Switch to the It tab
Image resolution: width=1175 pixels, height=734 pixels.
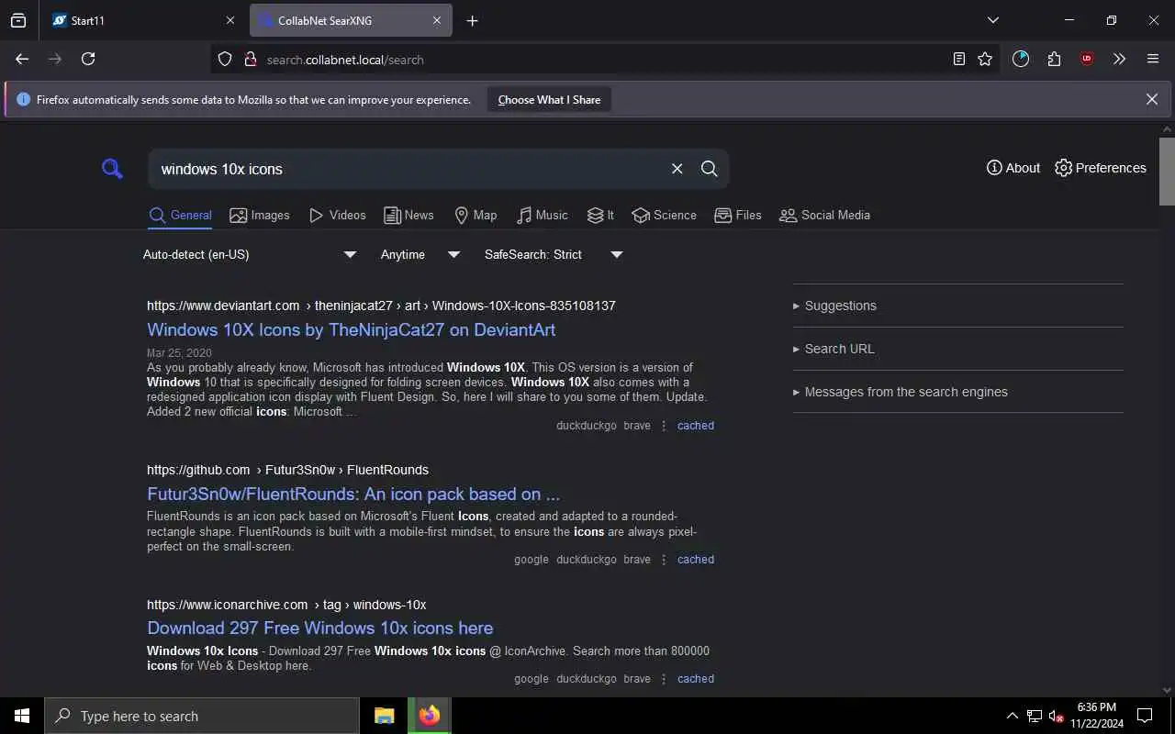click(600, 216)
